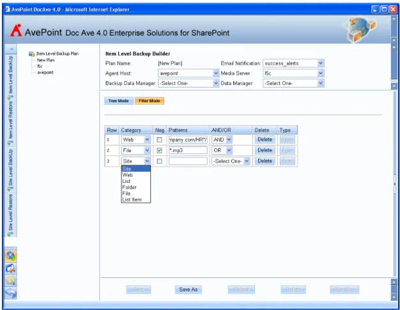The width and height of the screenshot is (400, 310).
Task: Open row 2 AND/OR dropdown showing OR
Action: pos(222,151)
